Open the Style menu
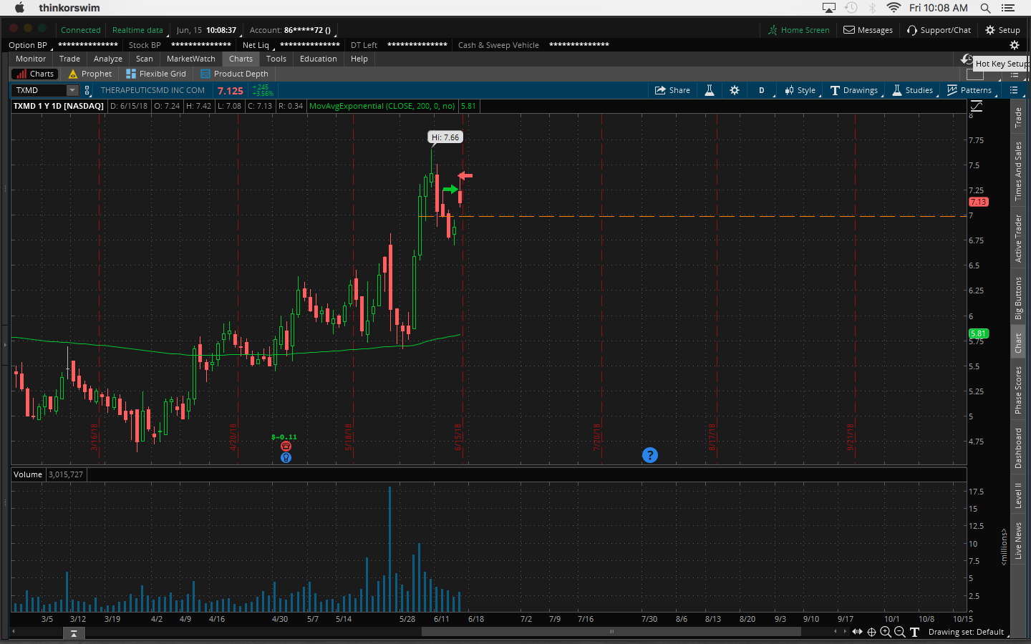 click(800, 90)
